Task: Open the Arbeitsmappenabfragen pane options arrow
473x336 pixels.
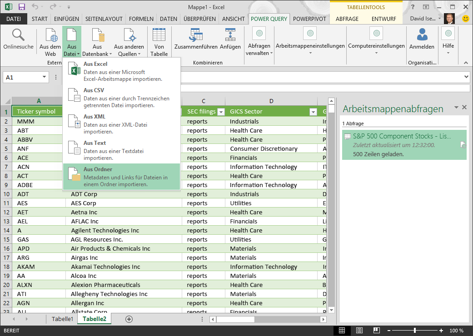Action: point(456,107)
